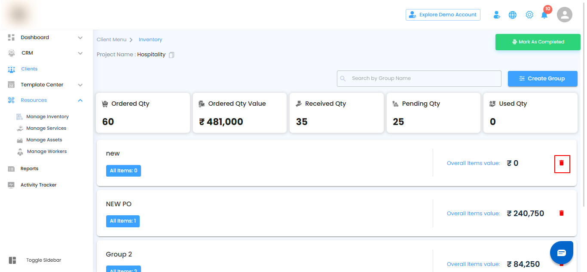This screenshot has height=272, width=587.
Task: Click the Create Group button
Action: pyautogui.click(x=542, y=79)
